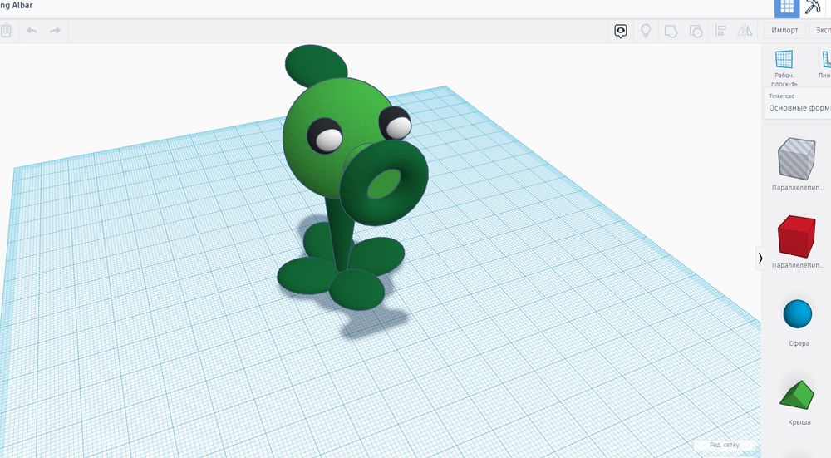The height and width of the screenshot is (458, 831).
Task: Click the Mirror flip icon
Action: (745, 32)
